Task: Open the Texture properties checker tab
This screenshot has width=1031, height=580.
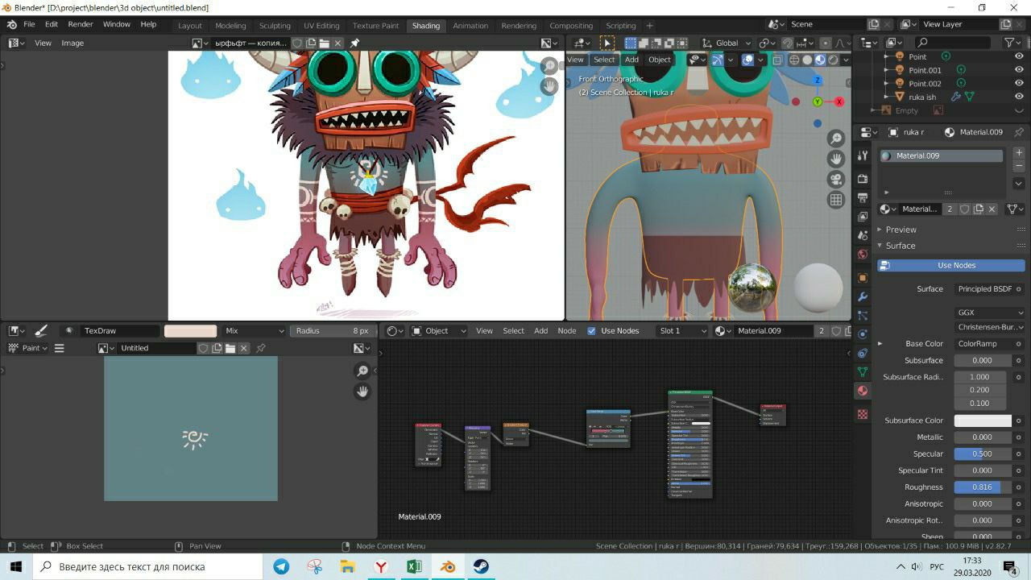Action: tap(863, 414)
